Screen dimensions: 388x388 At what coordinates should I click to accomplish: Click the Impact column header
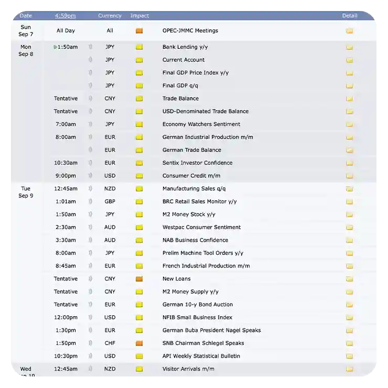coord(139,16)
